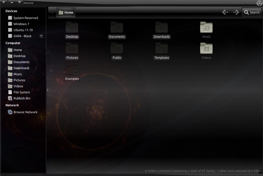Select the Videos folder icon in main view
Viewport: 263px width, 176px height.
(x=206, y=48)
